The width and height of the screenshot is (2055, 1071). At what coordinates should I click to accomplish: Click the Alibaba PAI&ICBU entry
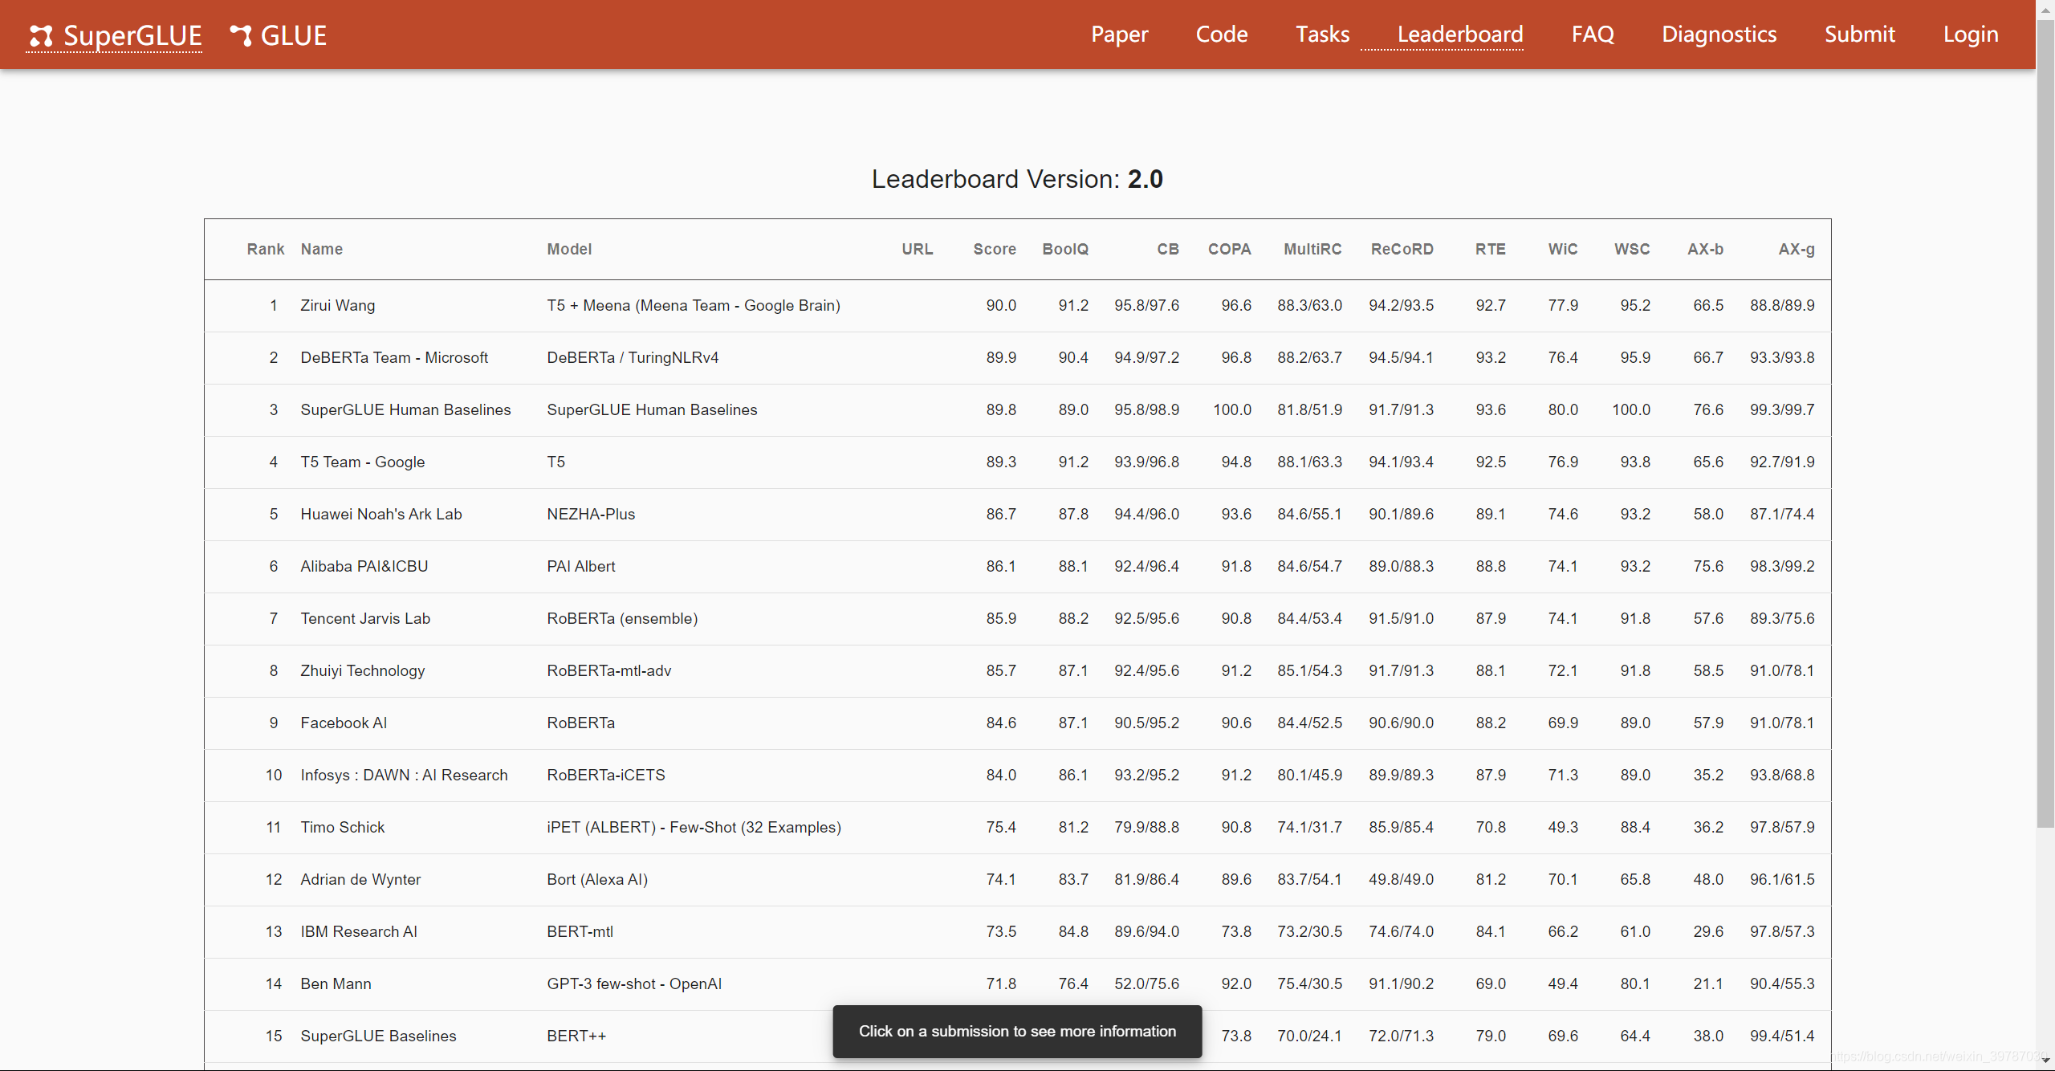(x=1018, y=567)
